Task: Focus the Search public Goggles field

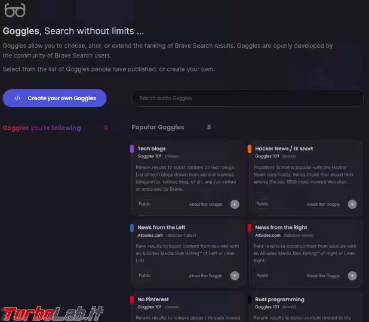Action: (248, 98)
